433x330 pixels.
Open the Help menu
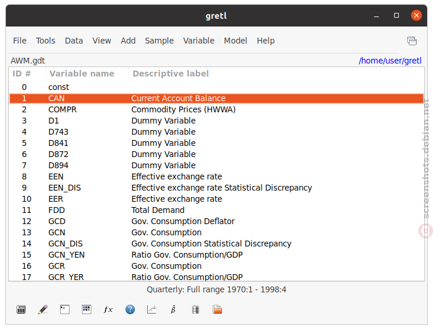(266, 41)
